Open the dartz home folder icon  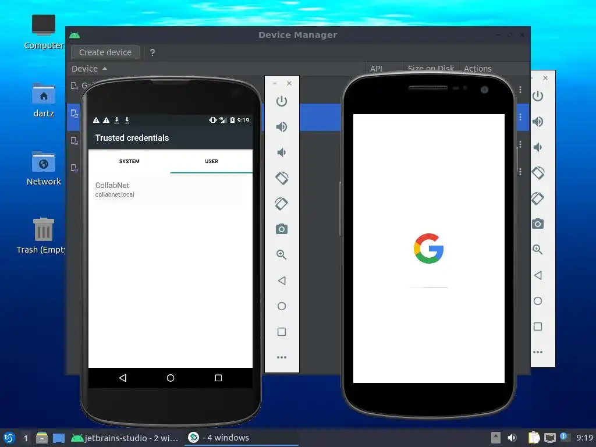click(44, 100)
